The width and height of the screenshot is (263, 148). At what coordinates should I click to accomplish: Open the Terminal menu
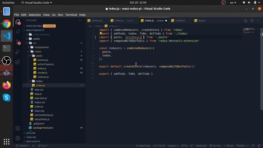[x=71, y=15]
